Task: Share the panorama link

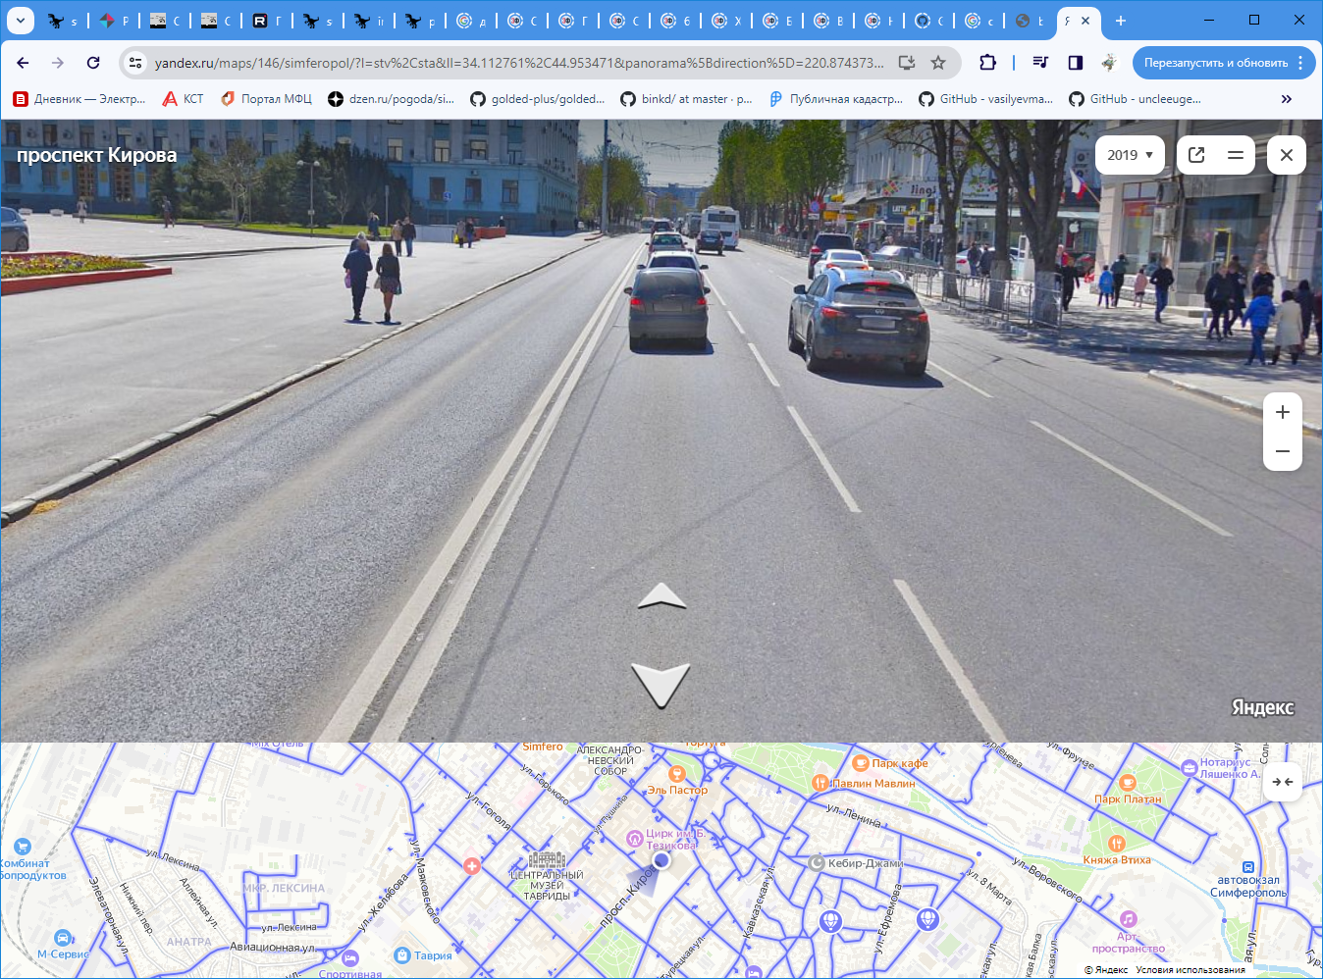Action: click(x=1196, y=155)
